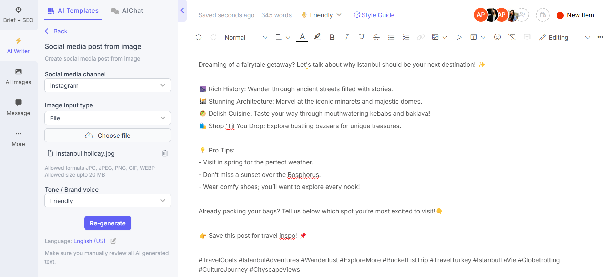616x277 pixels.
Task: Switch to the AIChat tab
Action: [x=127, y=11]
